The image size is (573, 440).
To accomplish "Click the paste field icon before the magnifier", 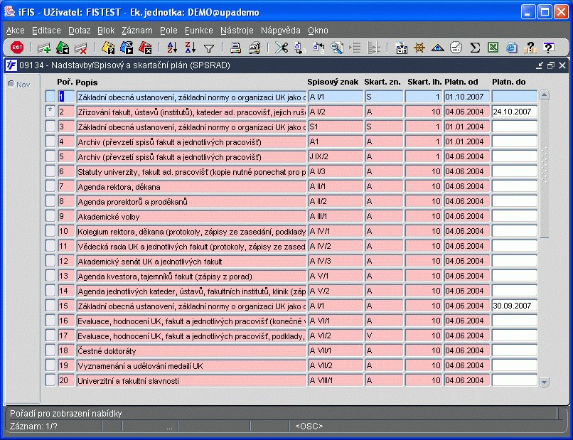I will tap(318, 48).
